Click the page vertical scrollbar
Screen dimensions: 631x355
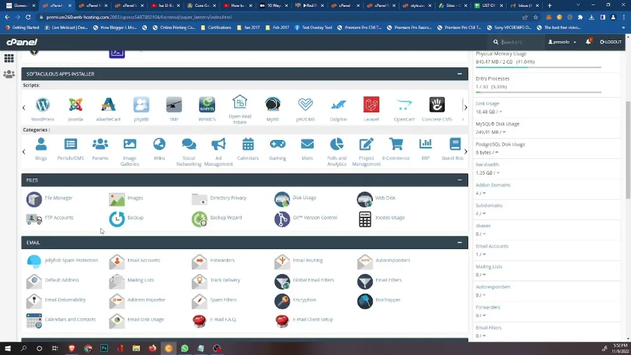pyautogui.click(x=628, y=149)
